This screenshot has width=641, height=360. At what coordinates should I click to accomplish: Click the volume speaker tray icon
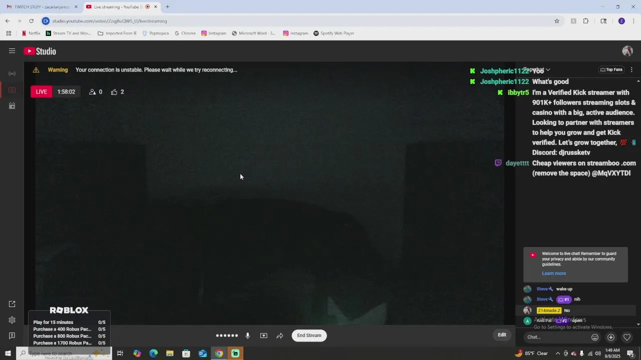[x=598, y=353]
